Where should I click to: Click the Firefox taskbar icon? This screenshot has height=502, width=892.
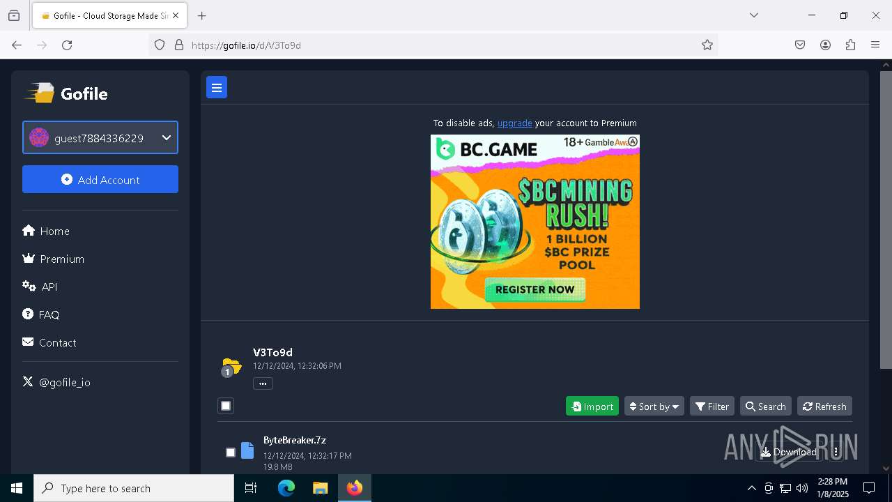tap(355, 488)
